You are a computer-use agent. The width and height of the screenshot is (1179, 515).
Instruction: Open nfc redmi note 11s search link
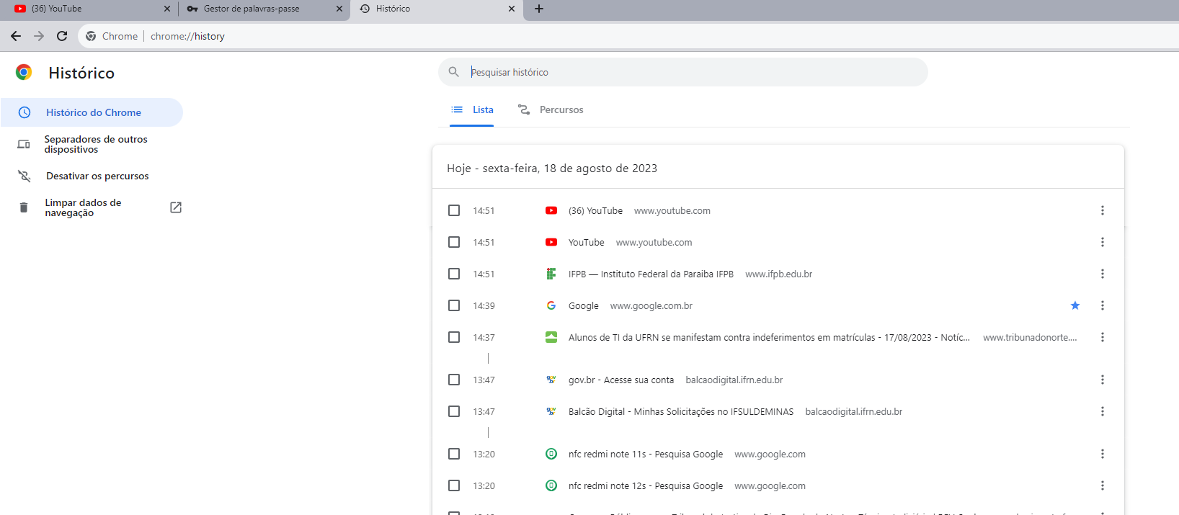[x=646, y=454]
